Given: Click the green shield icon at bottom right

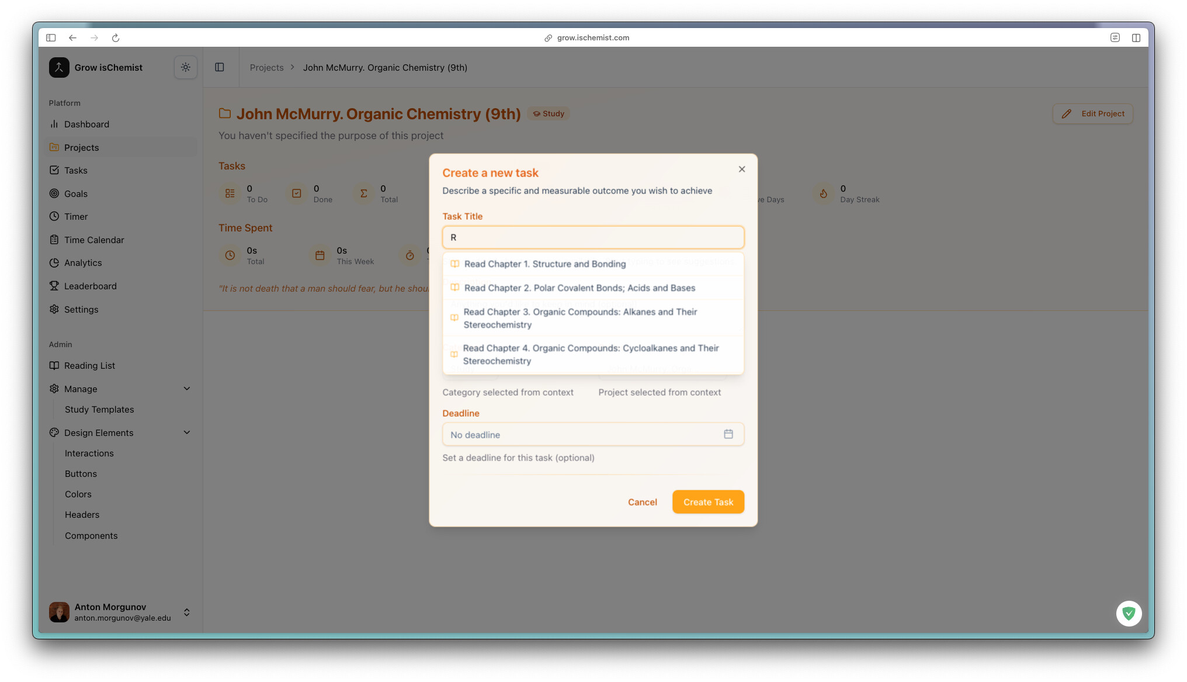Looking at the screenshot, I should [1129, 613].
